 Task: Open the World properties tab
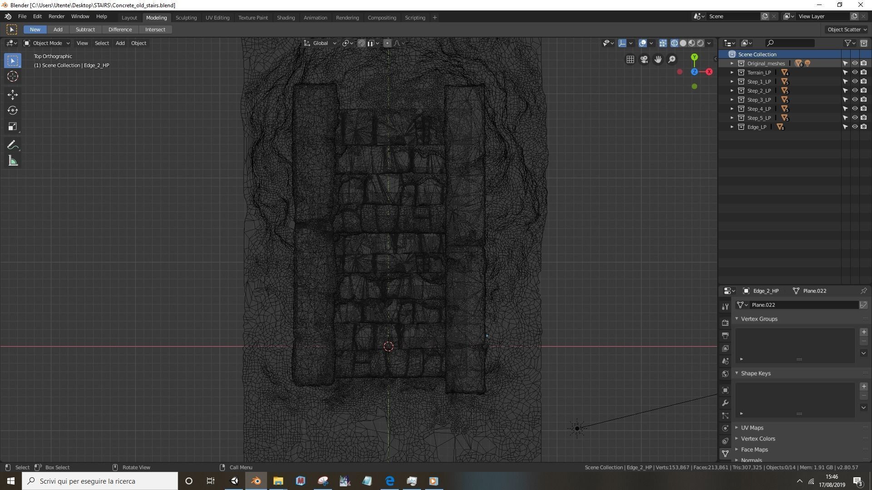click(725, 374)
